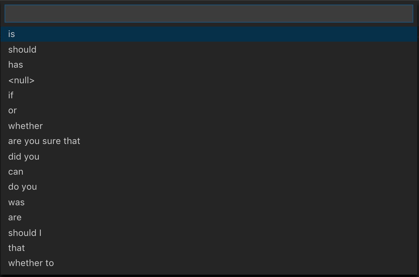
Task: Pick the "did you" entry
Action: point(209,156)
